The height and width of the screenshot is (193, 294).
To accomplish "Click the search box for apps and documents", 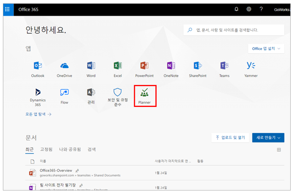I will tap(234, 30).
